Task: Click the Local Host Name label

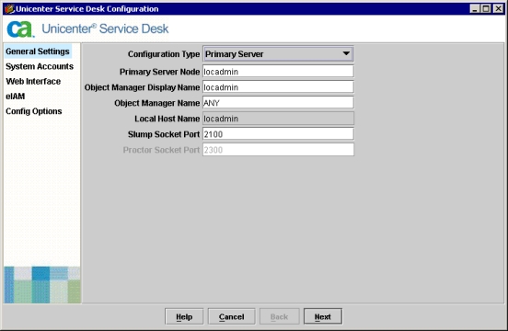Action: point(167,119)
